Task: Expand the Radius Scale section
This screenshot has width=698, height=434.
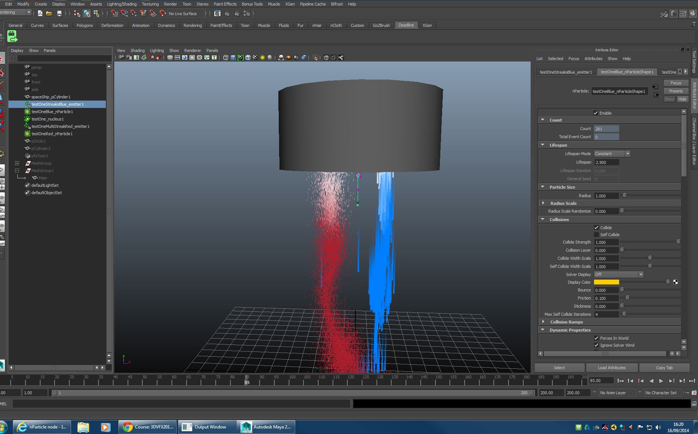Action: (543, 203)
